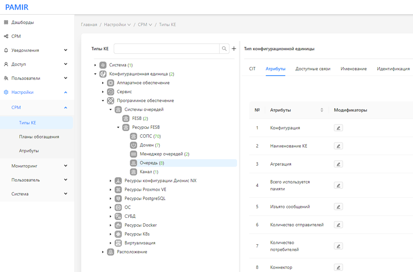
Task: Expand the Виртуализация tree node
Action: [x=111, y=243]
